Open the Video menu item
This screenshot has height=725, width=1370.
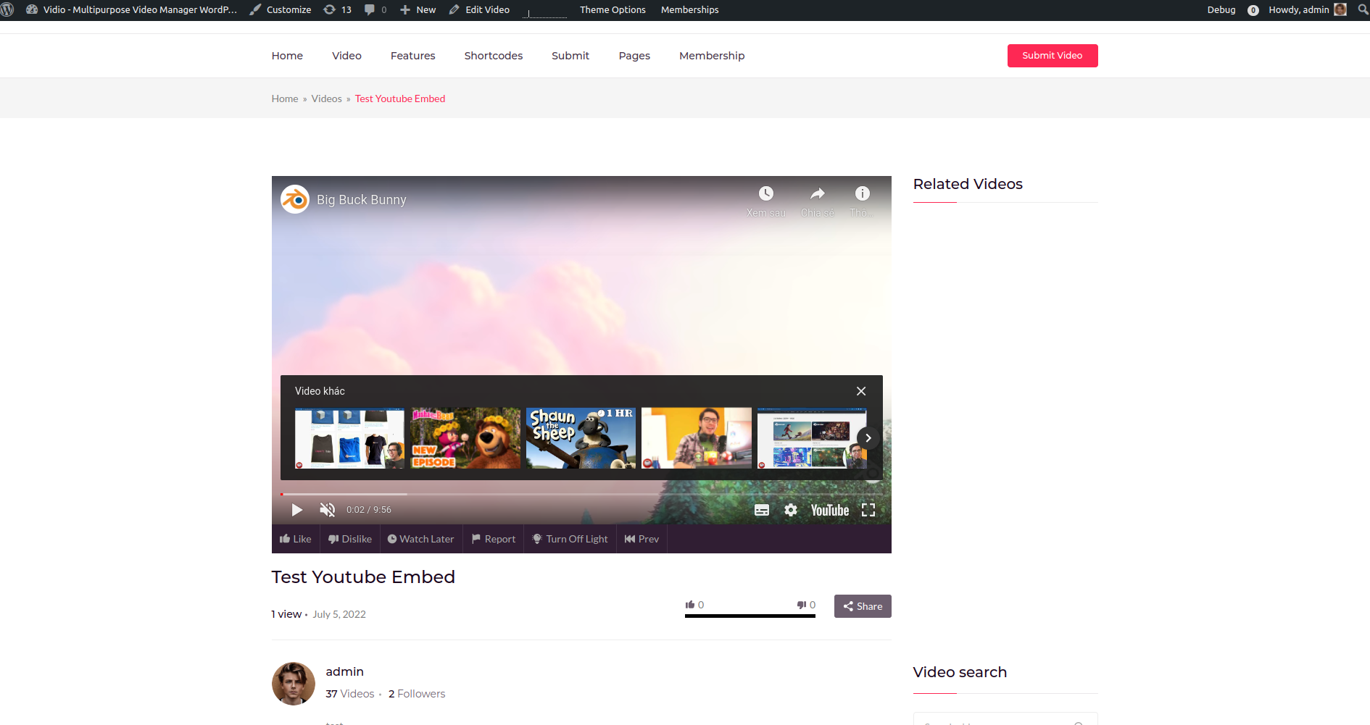click(x=346, y=56)
